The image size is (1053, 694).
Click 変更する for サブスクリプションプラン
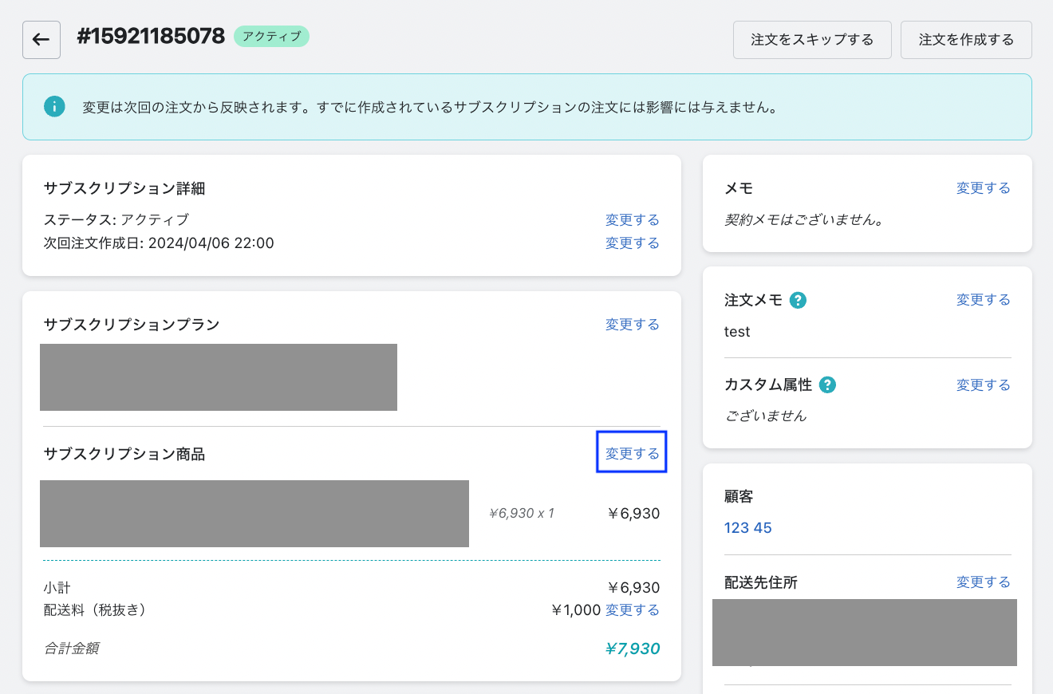tap(632, 325)
